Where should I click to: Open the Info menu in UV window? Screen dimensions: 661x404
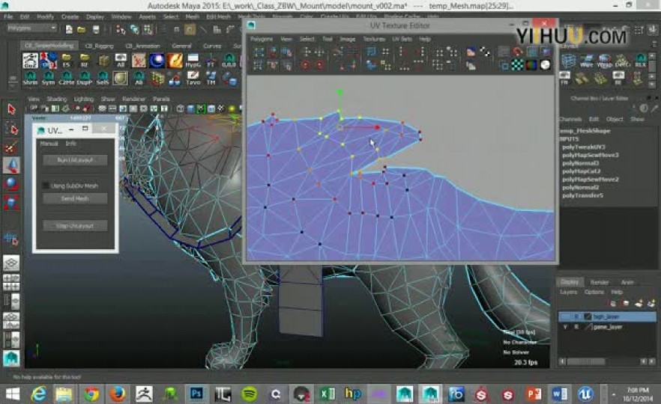[70, 144]
